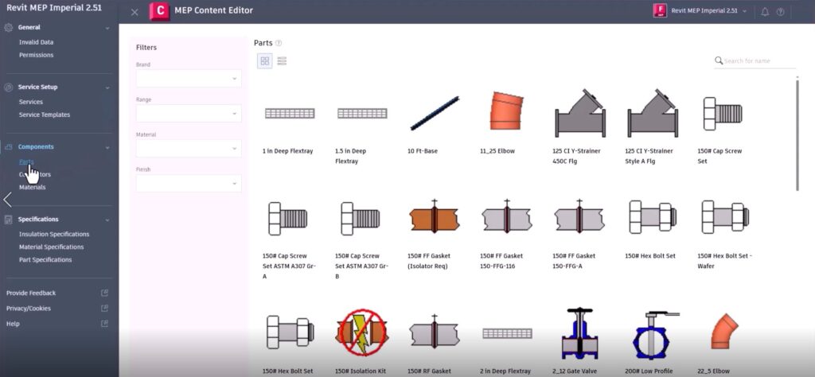Viewport: 815px width, 377px height.
Task: Open Part Specifications page
Action: point(45,259)
